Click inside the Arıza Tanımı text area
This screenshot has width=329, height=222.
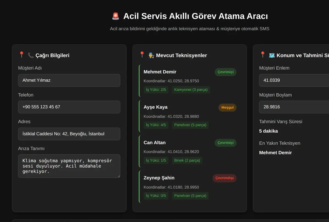tap(69, 166)
